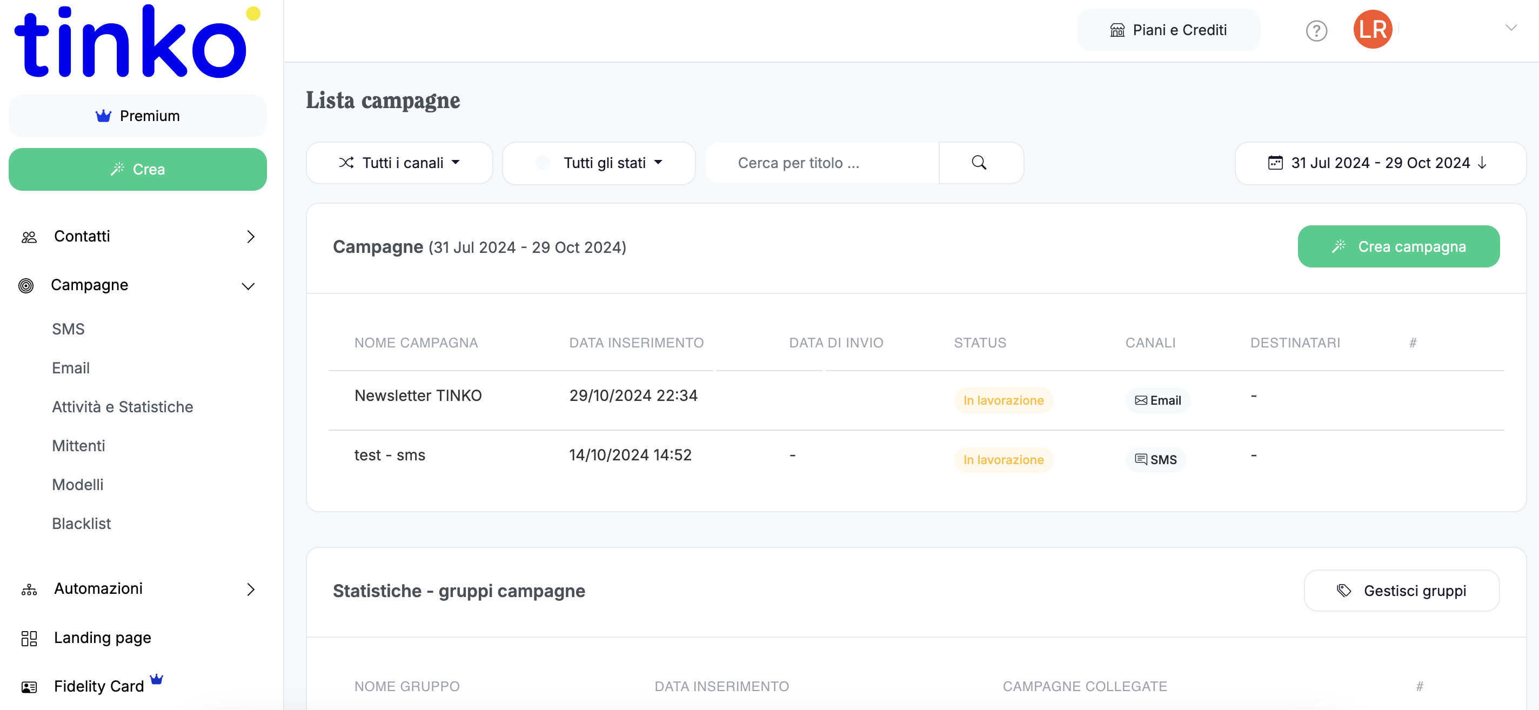Click the date 29/10/2024 22:34
Image resolution: width=1539 pixels, height=710 pixels.
point(633,396)
